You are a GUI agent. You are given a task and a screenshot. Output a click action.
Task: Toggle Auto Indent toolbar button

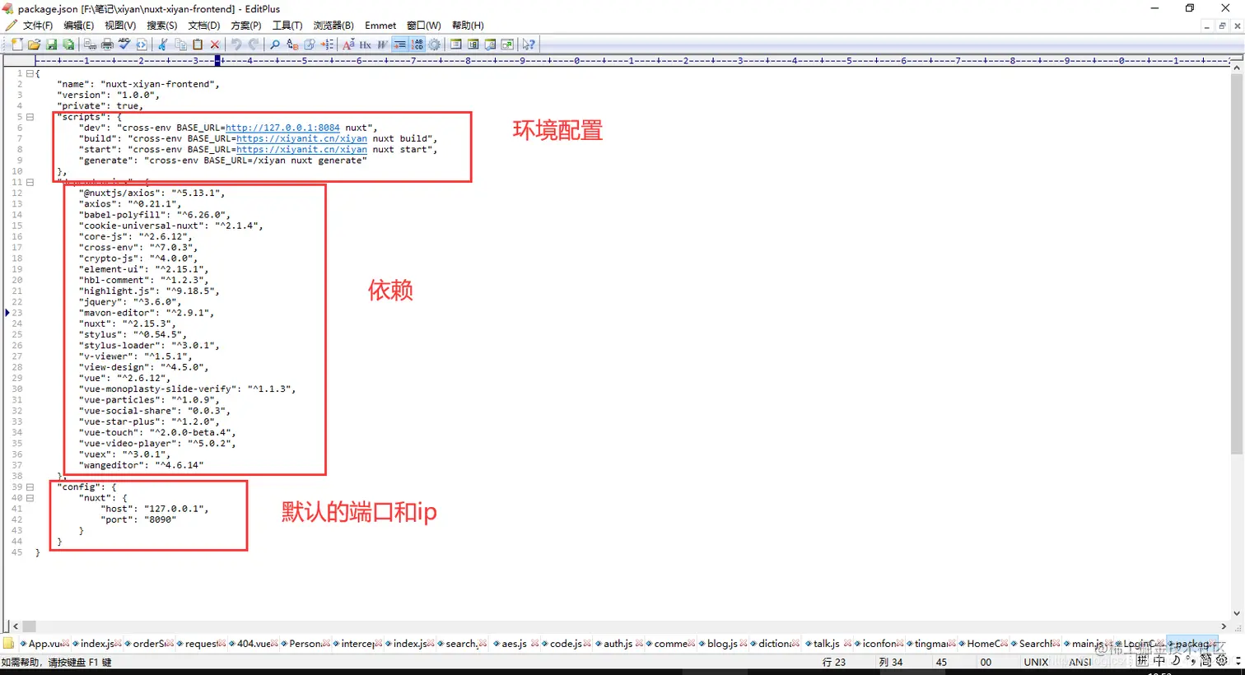(399, 44)
